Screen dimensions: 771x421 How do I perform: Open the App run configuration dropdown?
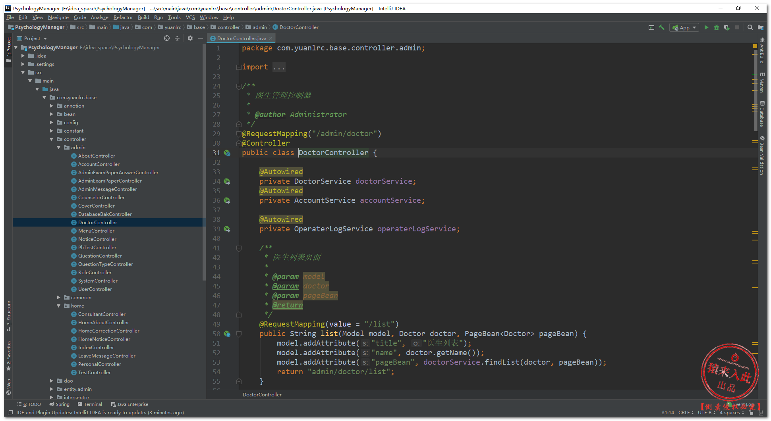pyautogui.click(x=684, y=27)
